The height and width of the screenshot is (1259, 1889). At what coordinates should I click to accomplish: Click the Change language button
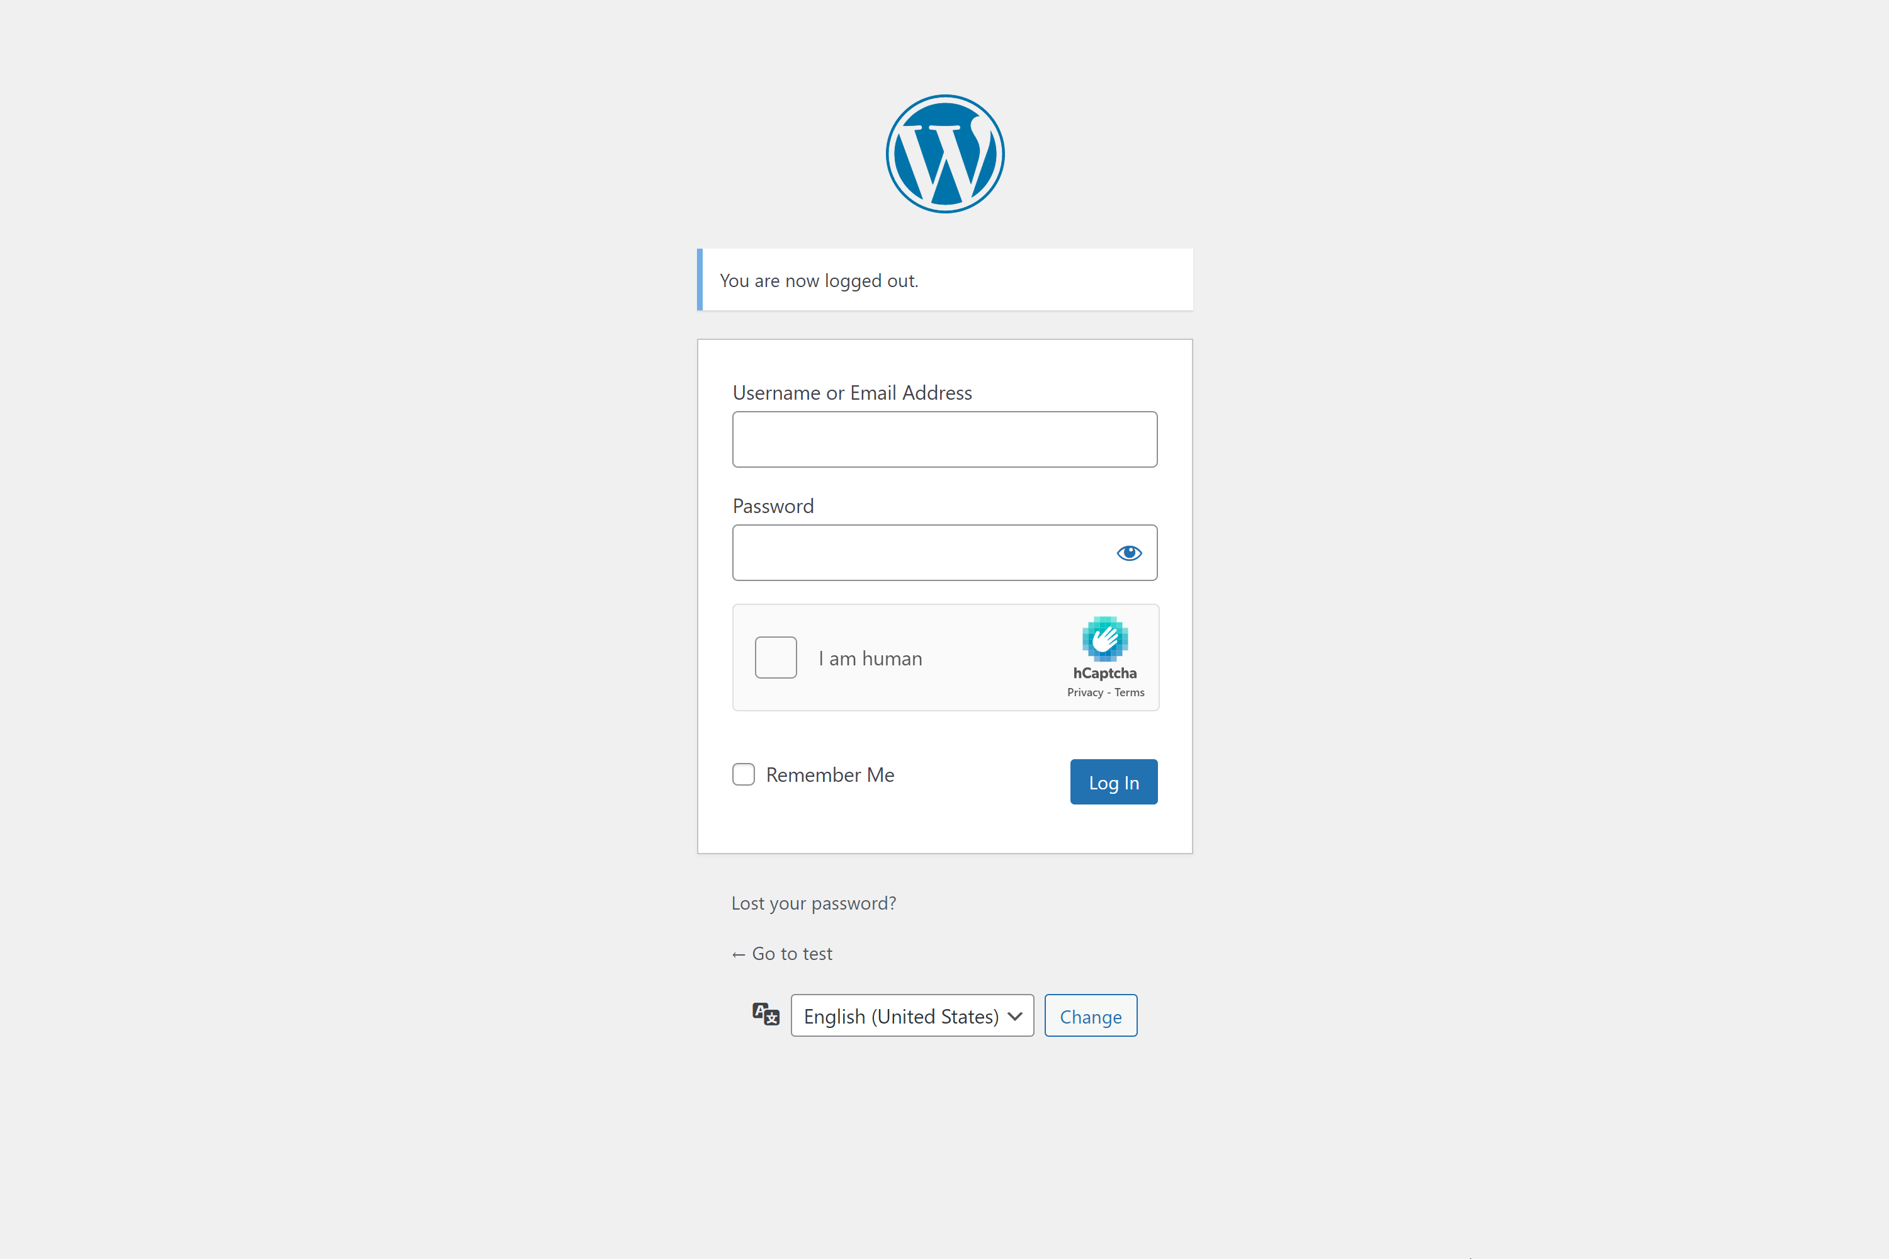click(1091, 1015)
